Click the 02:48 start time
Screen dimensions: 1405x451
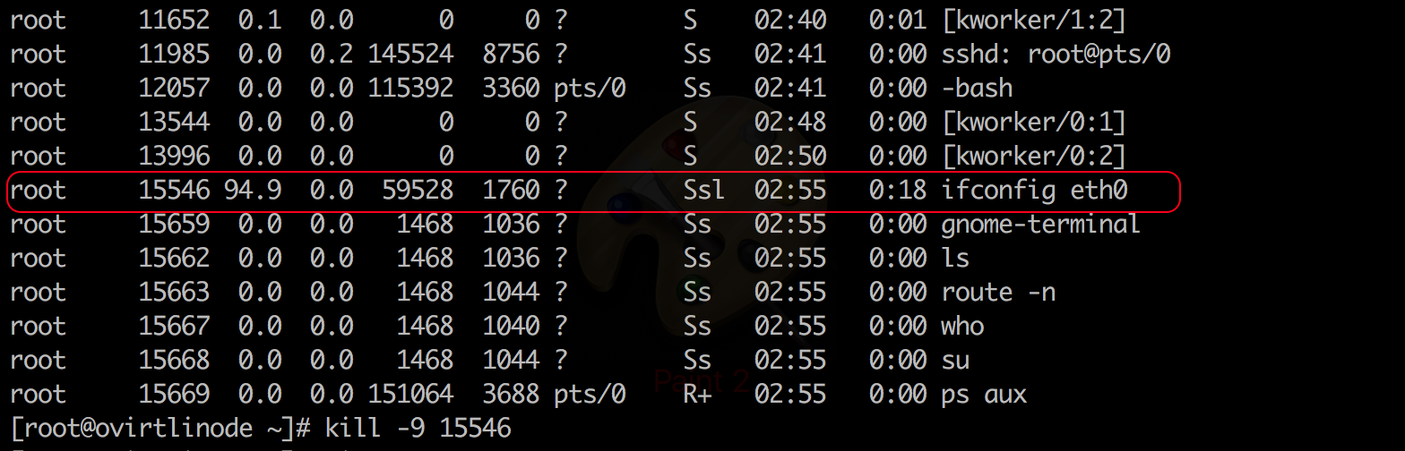coord(790,122)
